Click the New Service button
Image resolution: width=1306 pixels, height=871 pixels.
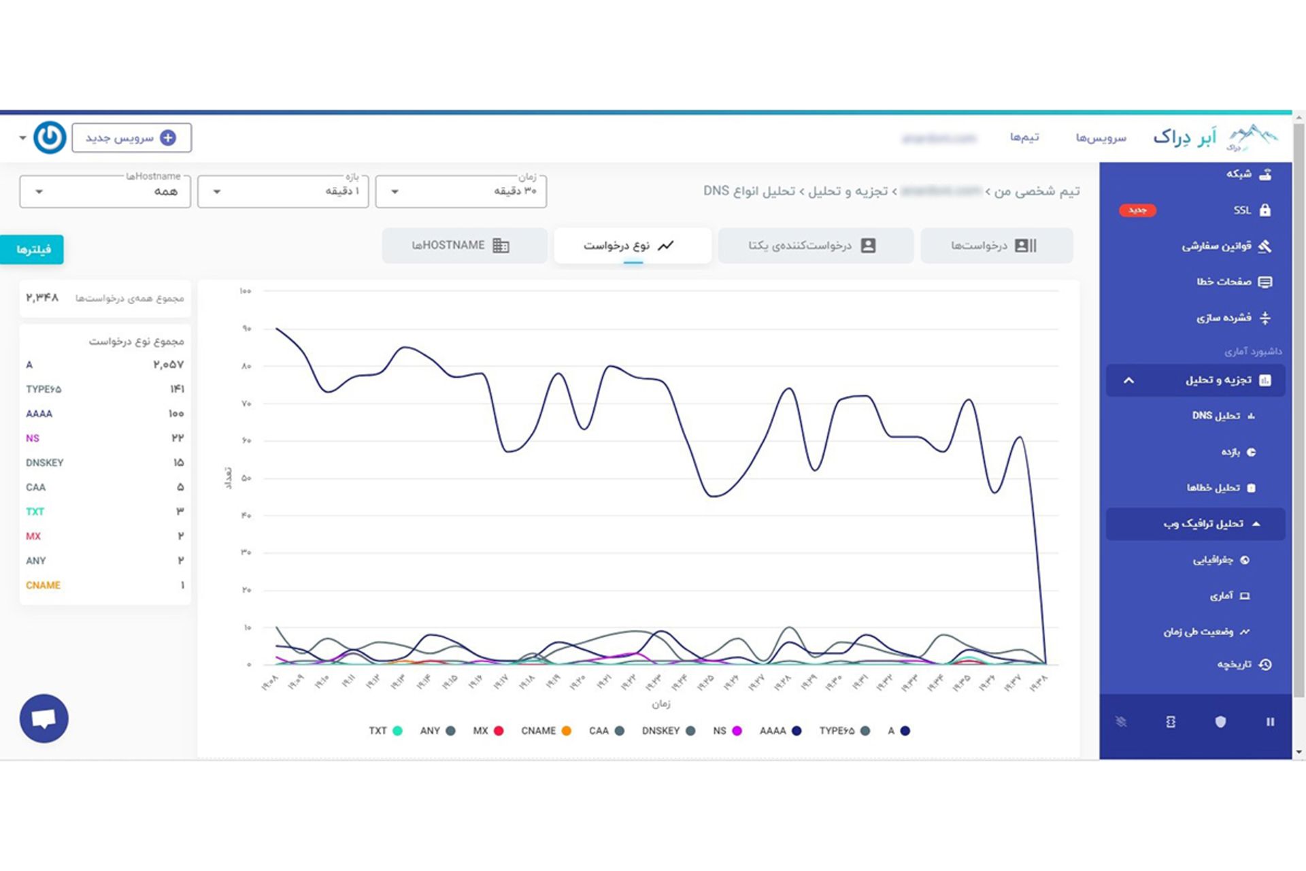tap(131, 138)
